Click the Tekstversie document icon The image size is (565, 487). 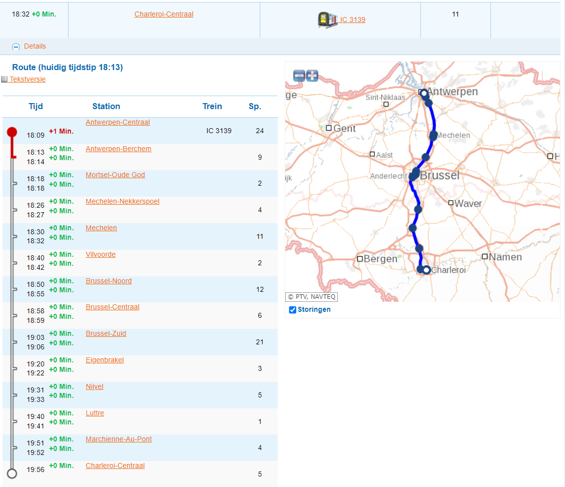[4, 80]
